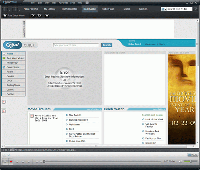Select Home in the guide sidebar
Viewport: 200px width, 170px height.
pyautogui.click(x=14, y=54)
